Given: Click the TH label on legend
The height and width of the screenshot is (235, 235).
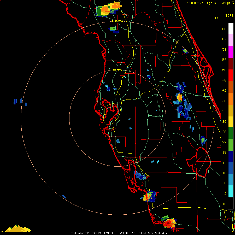Looking at the screenshot, I should pyautogui.click(x=224, y=204).
